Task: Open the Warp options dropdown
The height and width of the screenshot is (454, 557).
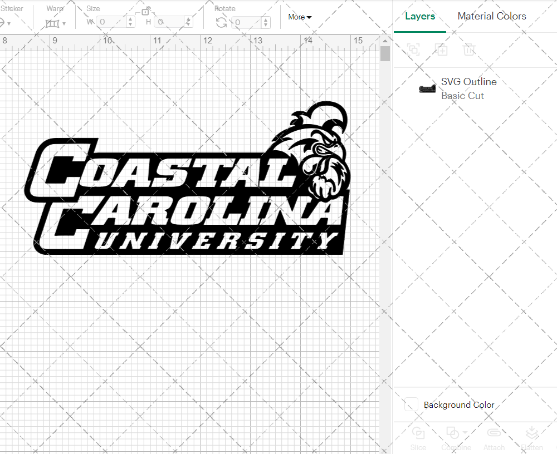Action: coord(65,22)
